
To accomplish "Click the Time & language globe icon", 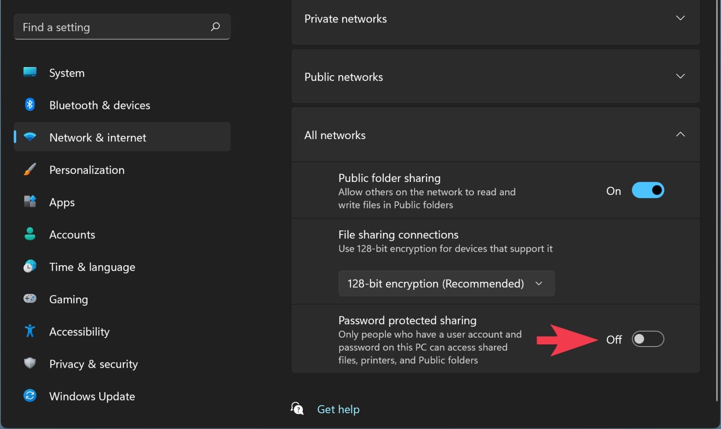I will pos(30,266).
